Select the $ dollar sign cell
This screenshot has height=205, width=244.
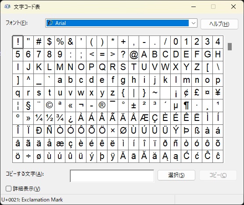pos(49,42)
